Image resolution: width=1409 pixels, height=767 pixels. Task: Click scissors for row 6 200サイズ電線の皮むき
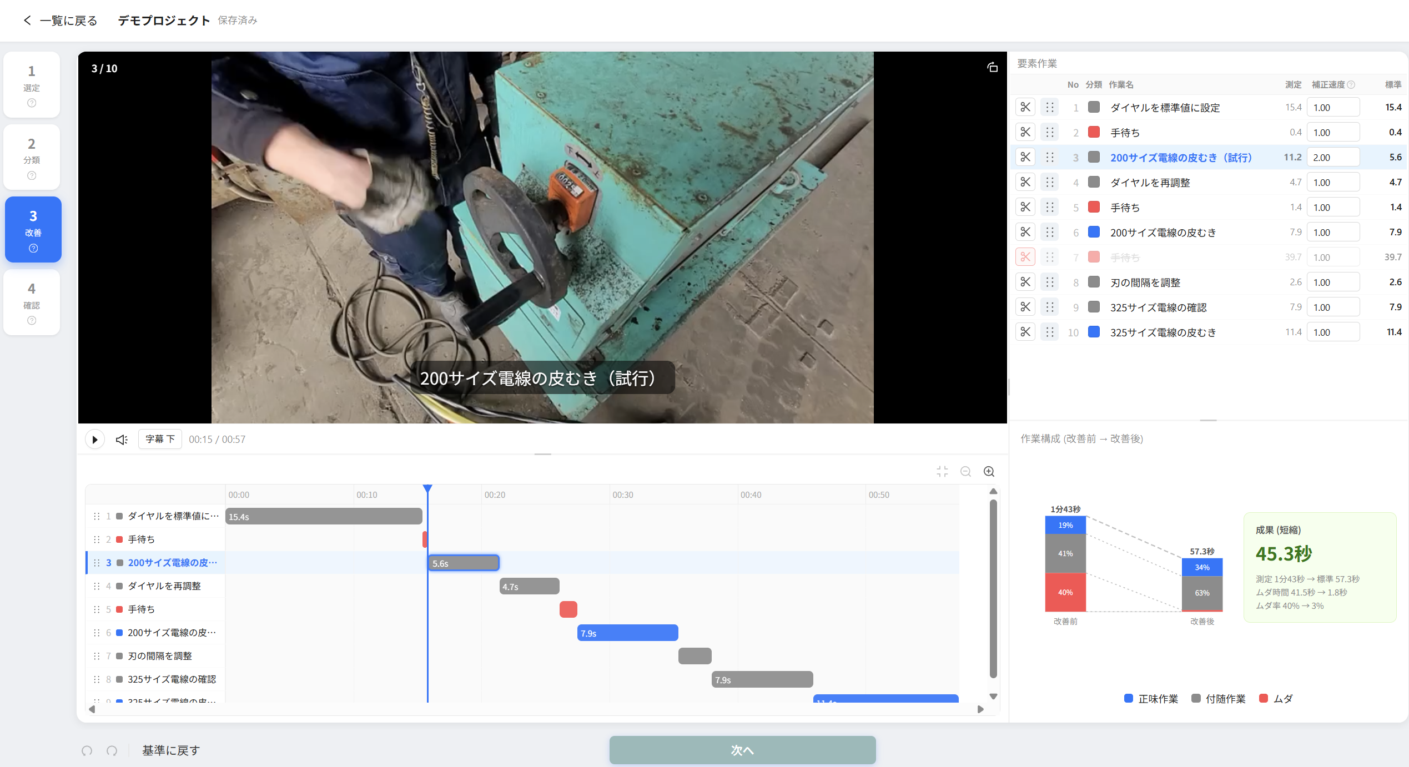(1025, 232)
